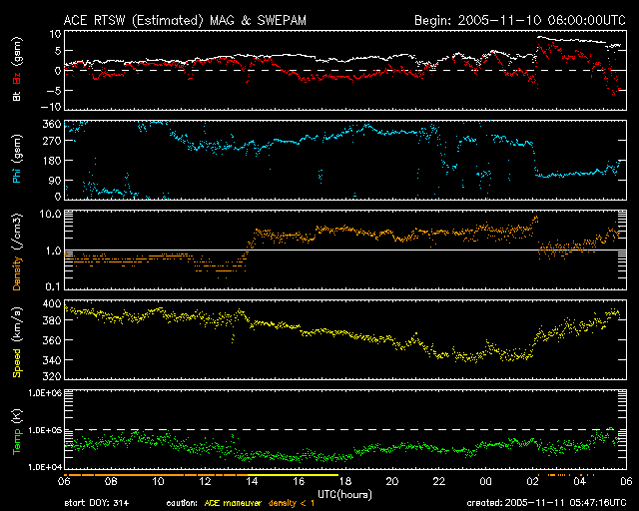This screenshot has height=511, width=639.
Task: Select the 270 tick on the Phi axis
Action: [x=52, y=141]
